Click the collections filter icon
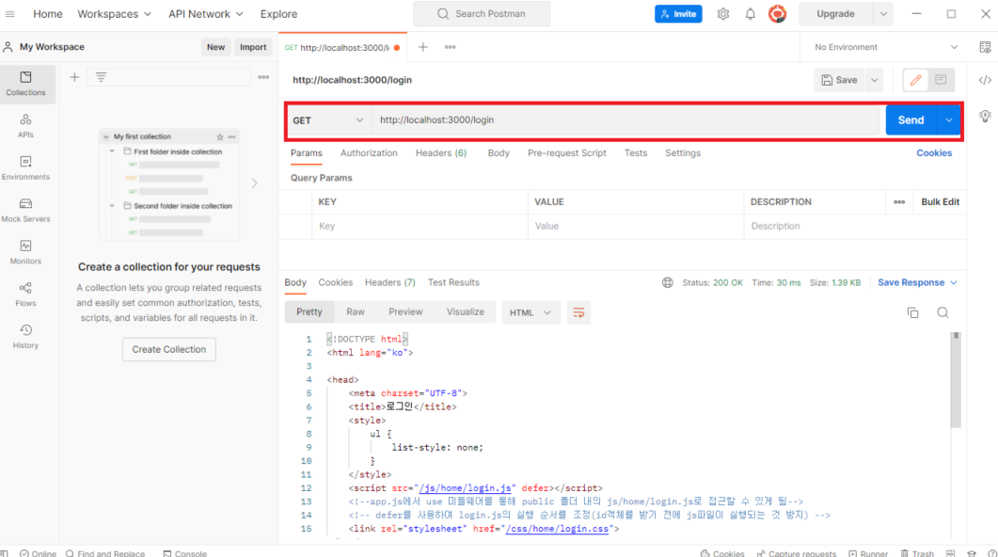 (101, 77)
